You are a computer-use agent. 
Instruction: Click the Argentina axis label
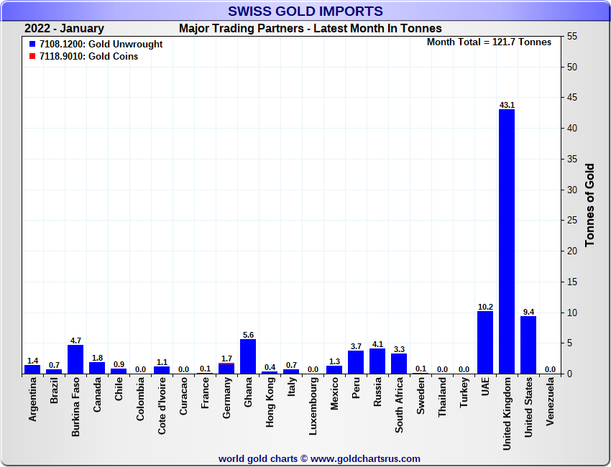coord(32,402)
